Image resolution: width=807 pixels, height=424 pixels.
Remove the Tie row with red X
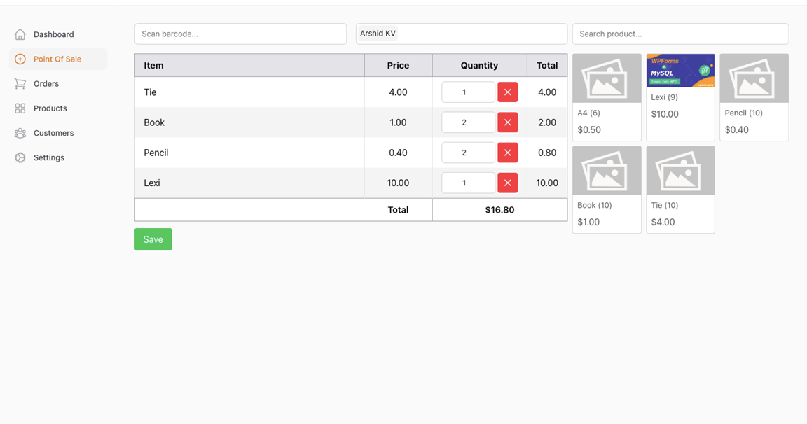[x=507, y=92]
